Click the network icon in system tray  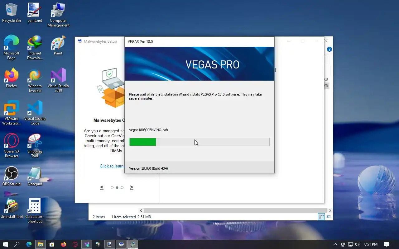(350, 244)
